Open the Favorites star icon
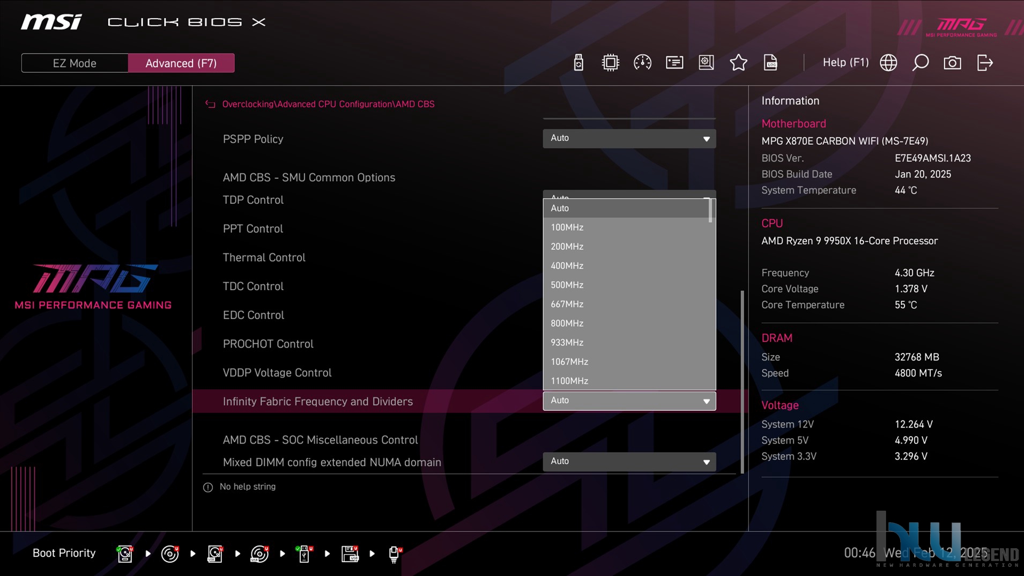The image size is (1024, 576). (739, 63)
